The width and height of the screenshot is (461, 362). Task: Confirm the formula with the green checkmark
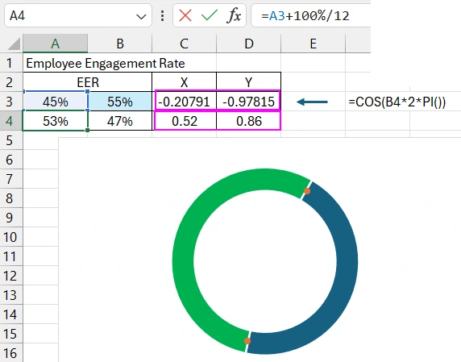(210, 15)
